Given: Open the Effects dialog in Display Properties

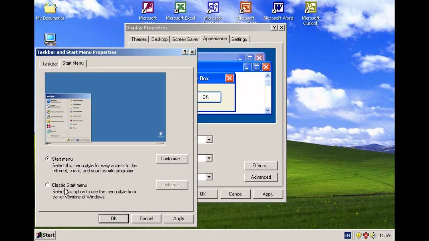Looking at the screenshot, I should pos(261,165).
